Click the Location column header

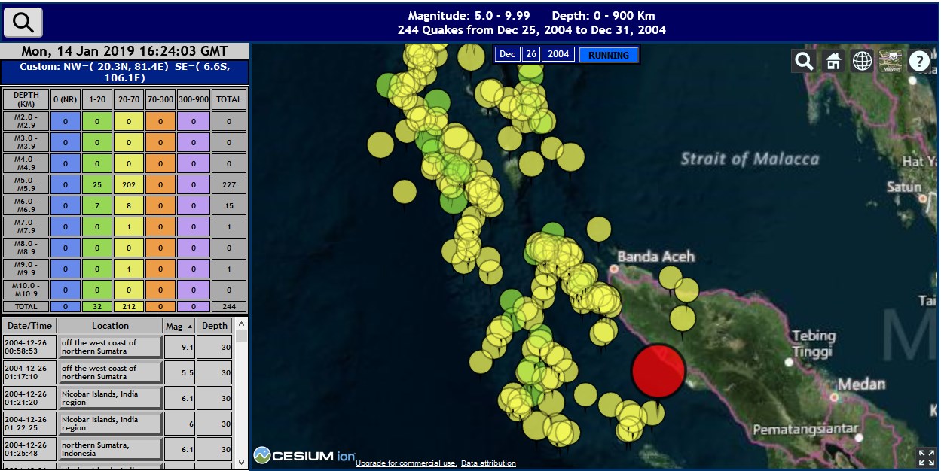110,326
